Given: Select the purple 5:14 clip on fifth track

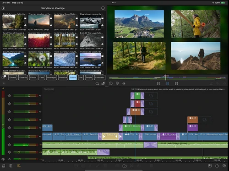Looking at the screenshot, I should click(x=192, y=128).
